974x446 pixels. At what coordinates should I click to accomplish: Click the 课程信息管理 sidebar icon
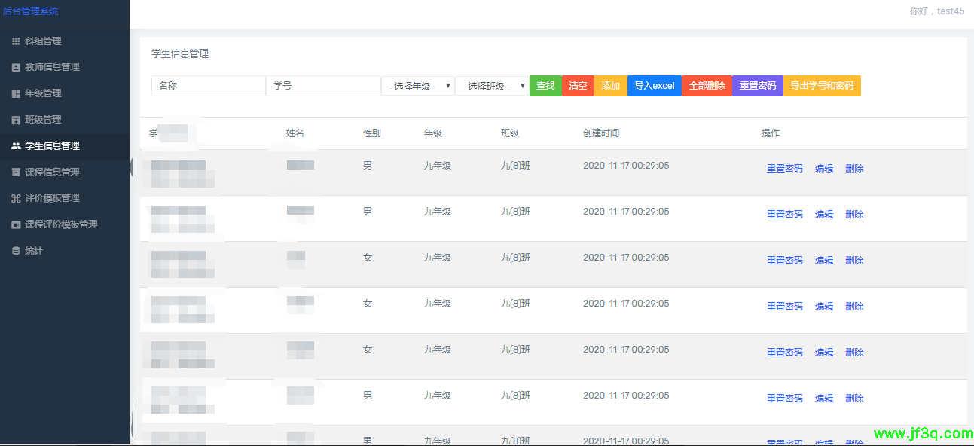point(17,172)
